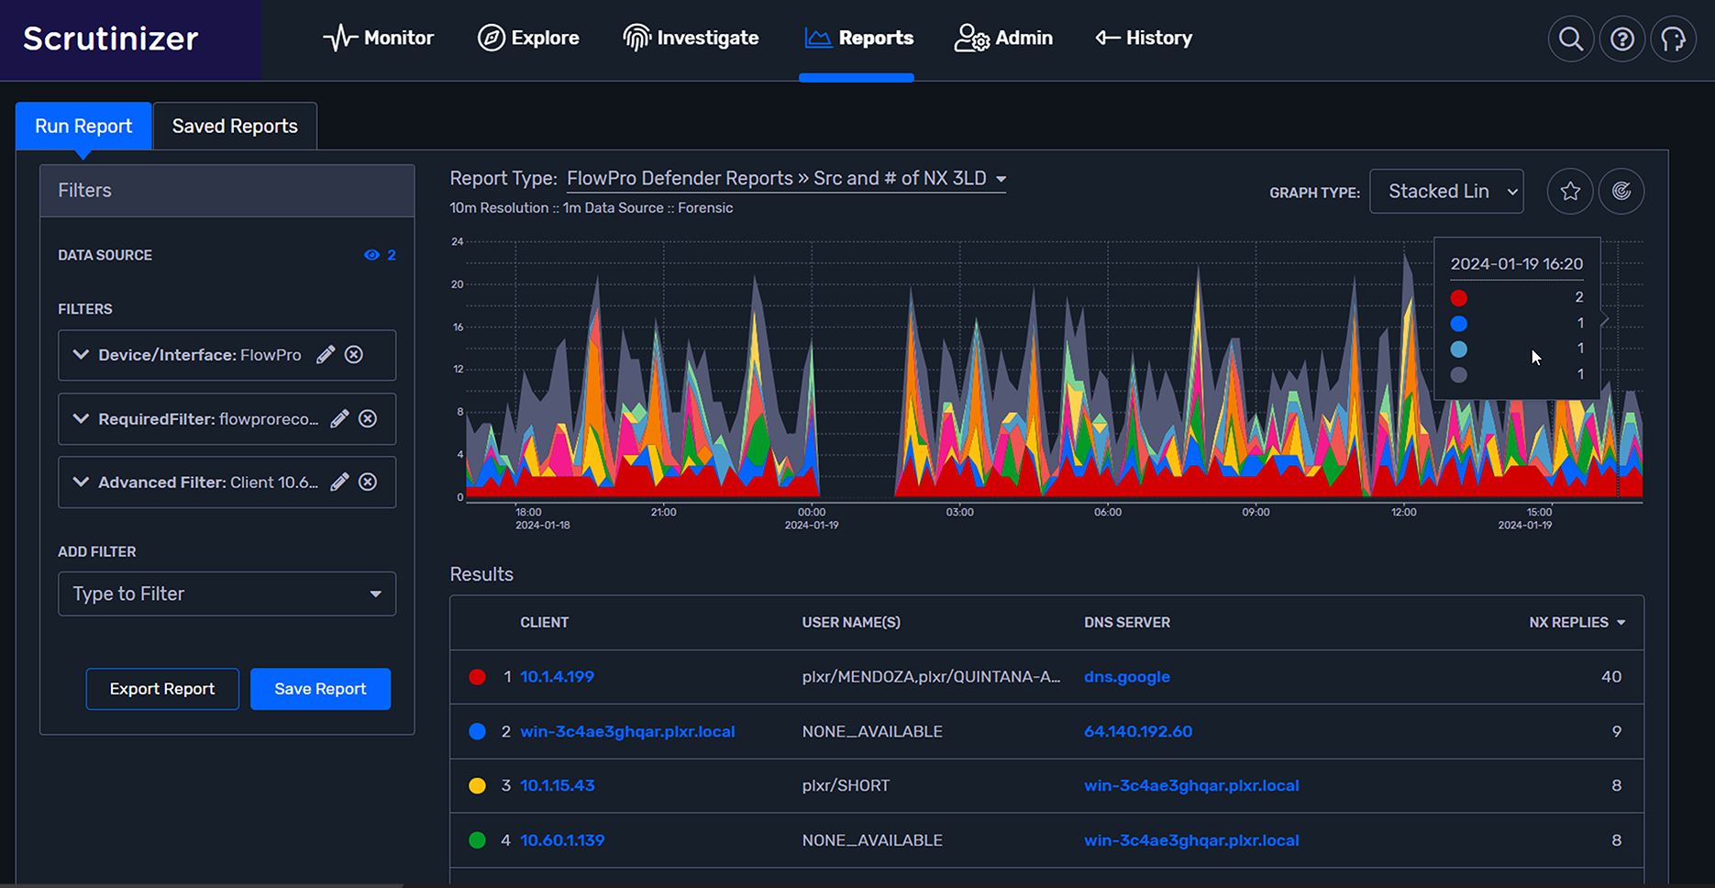
Task: Switch to the Saved Reports tab
Action: pos(234,126)
